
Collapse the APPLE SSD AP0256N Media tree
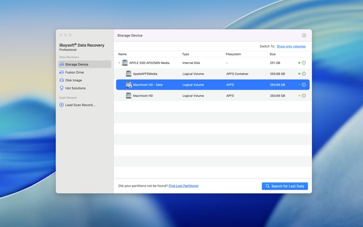click(119, 63)
